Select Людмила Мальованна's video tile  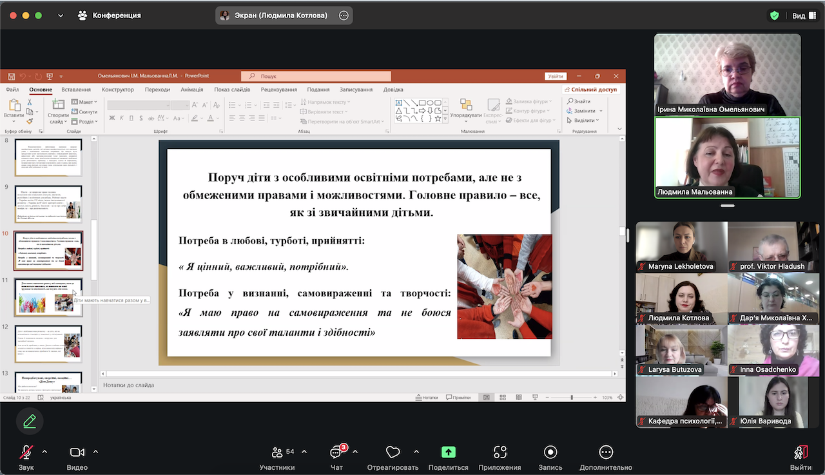727,157
